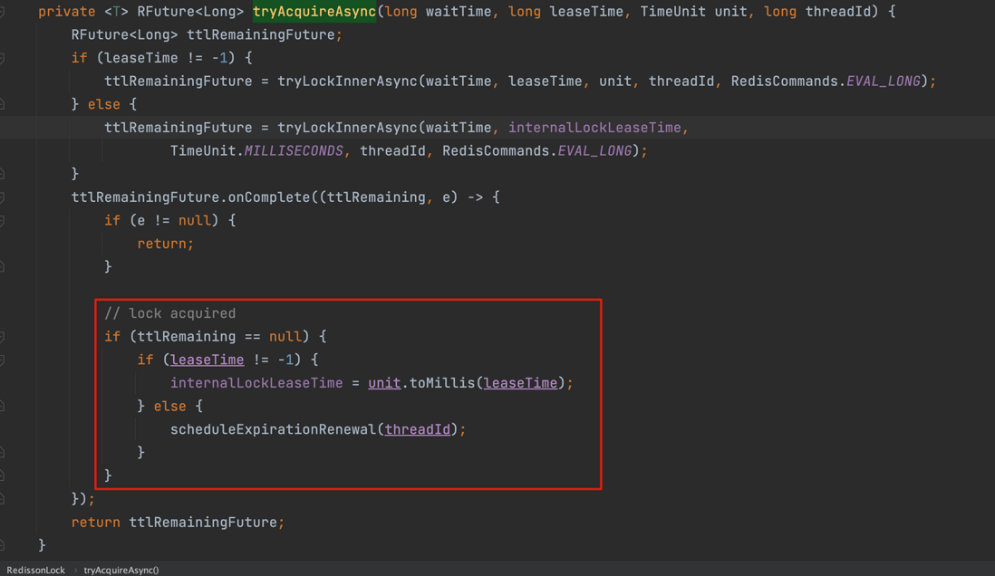Collapse the 'if (ttlRemaining == null)' block
Screen dimensions: 995x576
[3, 337]
